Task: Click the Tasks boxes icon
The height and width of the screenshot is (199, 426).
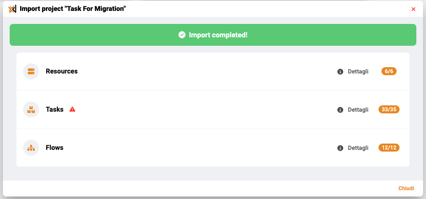Action: point(31,110)
